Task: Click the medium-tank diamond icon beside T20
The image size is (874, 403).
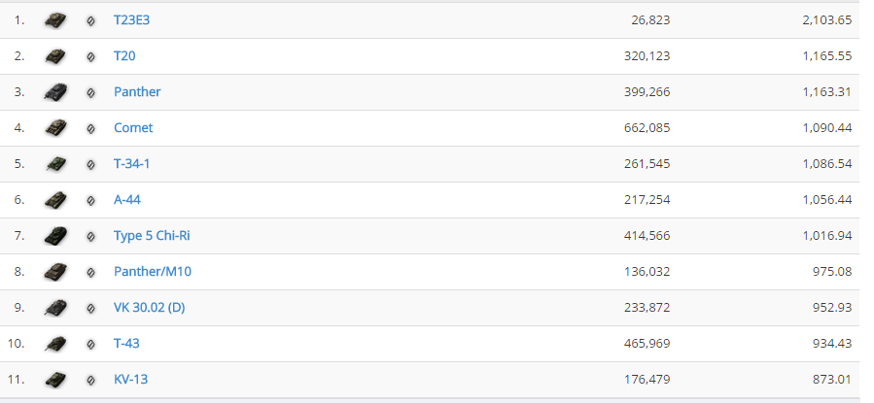Action: pyautogui.click(x=90, y=56)
